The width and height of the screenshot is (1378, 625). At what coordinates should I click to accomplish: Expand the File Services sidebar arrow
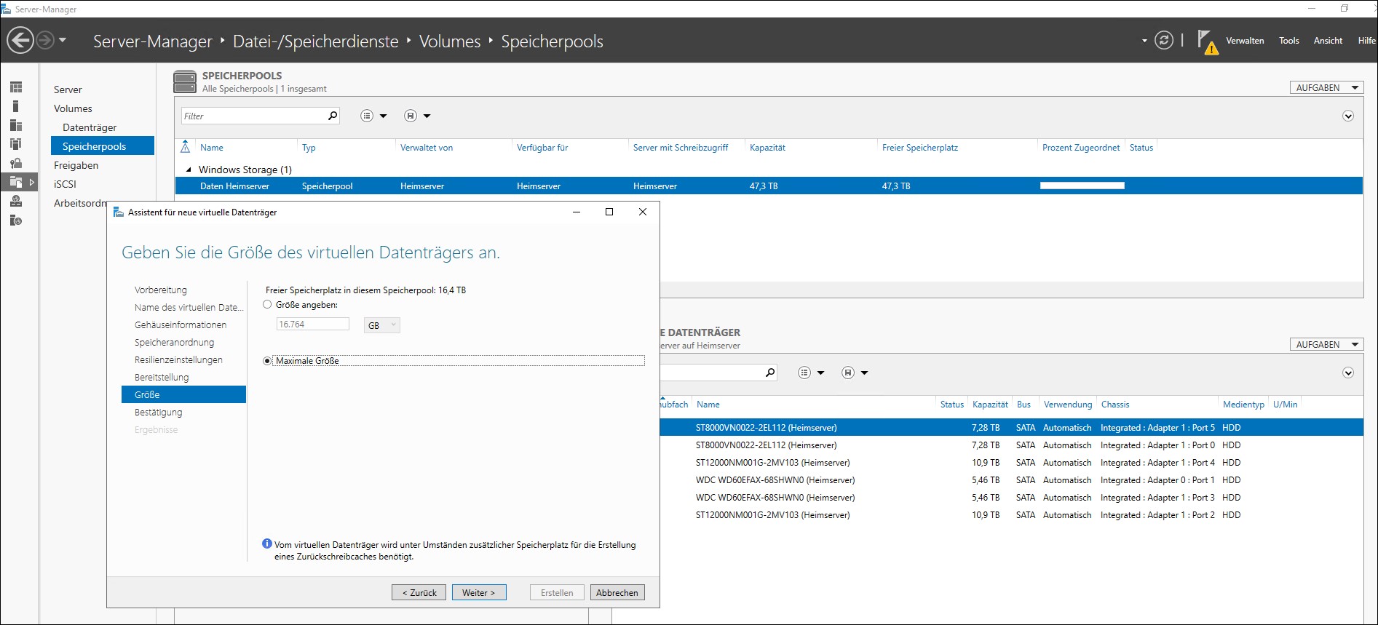coord(31,182)
